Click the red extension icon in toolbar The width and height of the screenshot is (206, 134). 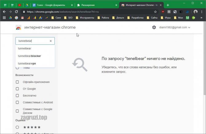(163, 12)
